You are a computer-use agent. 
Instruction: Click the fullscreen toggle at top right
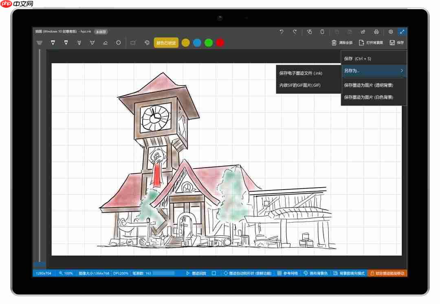point(402,31)
